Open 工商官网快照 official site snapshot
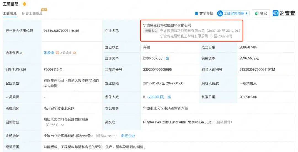The width and height of the screenshot is (298, 152). pos(233,14)
